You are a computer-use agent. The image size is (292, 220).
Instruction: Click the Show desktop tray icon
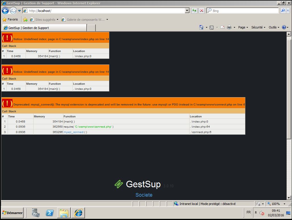click(288, 213)
